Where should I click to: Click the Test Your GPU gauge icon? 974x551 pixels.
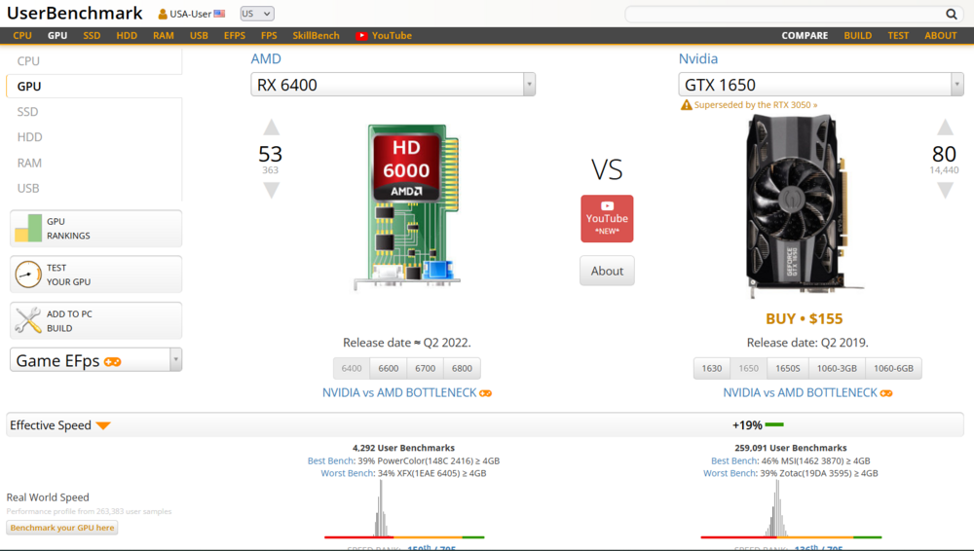coord(28,274)
